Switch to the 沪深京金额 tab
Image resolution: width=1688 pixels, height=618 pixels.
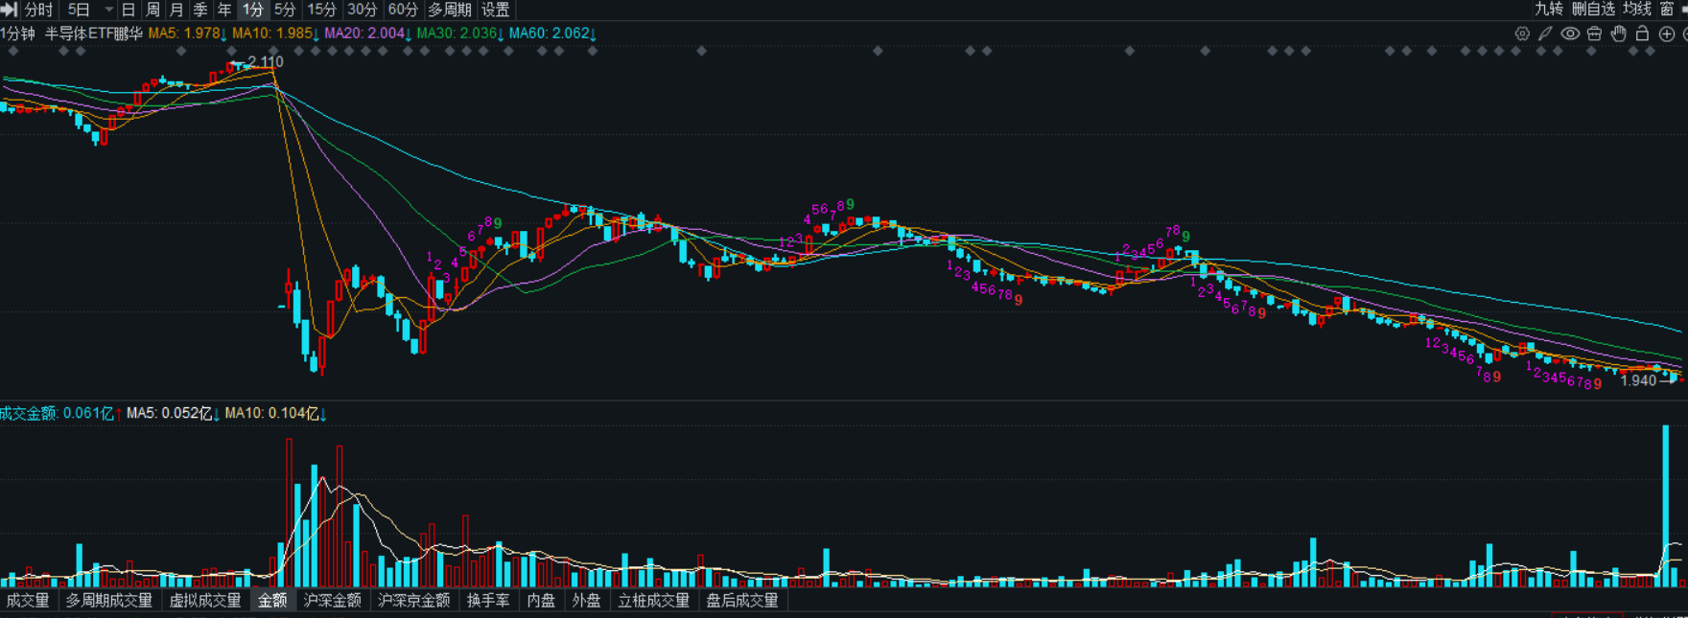click(413, 601)
